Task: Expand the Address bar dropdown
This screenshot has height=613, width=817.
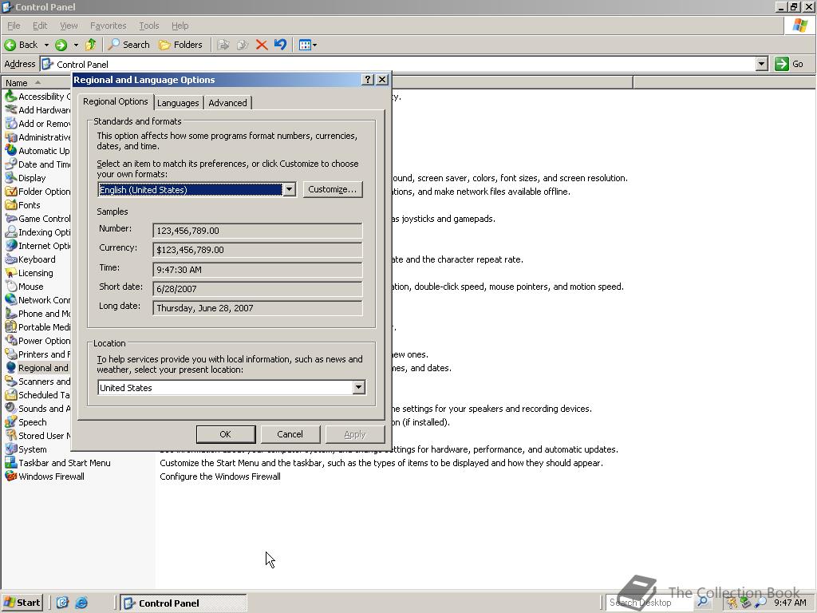Action: (761, 64)
